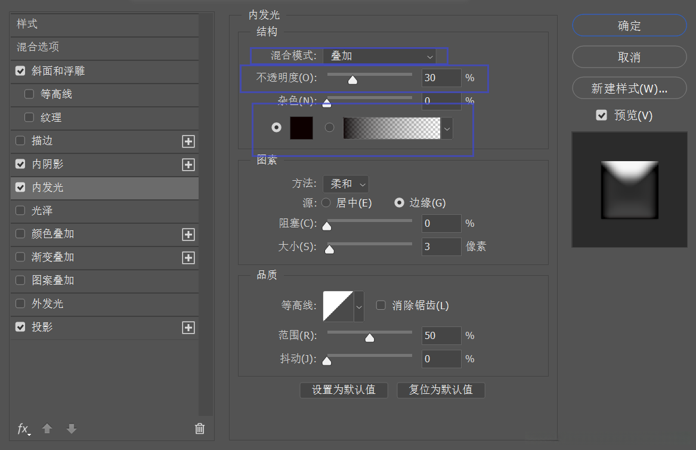This screenshot has height=450, width=696.
Task: Click the trash icon to delete effect
Action: (x=199, y=429)
